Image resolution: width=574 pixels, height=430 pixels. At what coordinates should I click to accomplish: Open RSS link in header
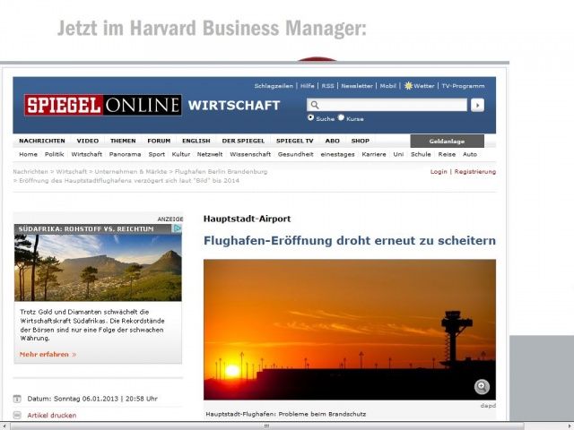click(x=327, y=86)
